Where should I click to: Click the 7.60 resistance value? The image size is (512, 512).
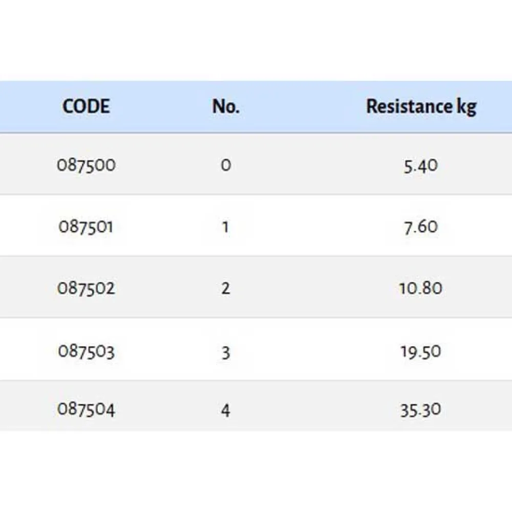click(x=420, y=226)
